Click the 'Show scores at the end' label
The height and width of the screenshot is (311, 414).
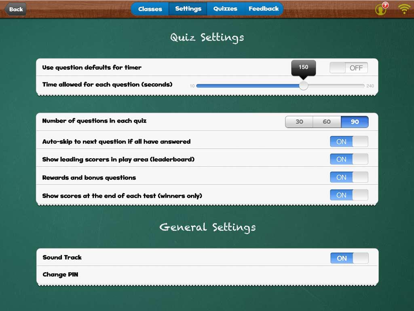122,196
